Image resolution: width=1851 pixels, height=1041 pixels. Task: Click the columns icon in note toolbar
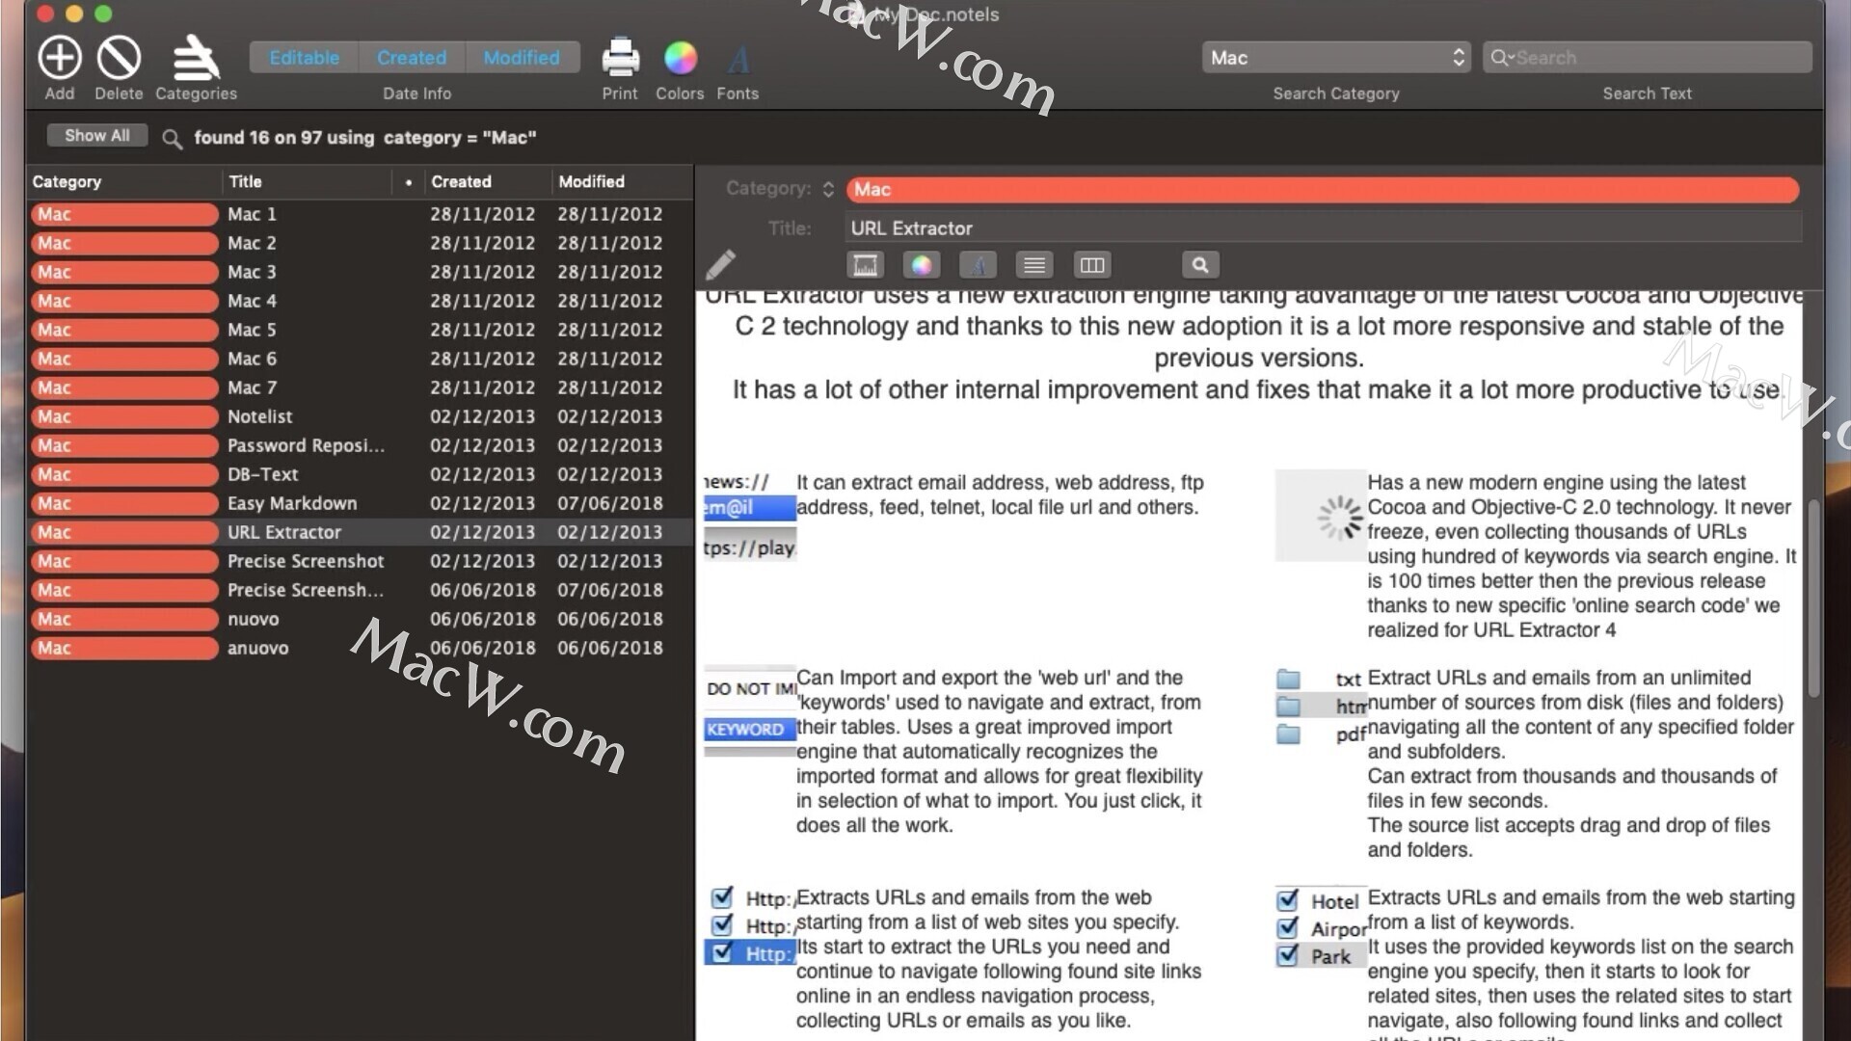pyautogui.click(x=1091, y=264)
